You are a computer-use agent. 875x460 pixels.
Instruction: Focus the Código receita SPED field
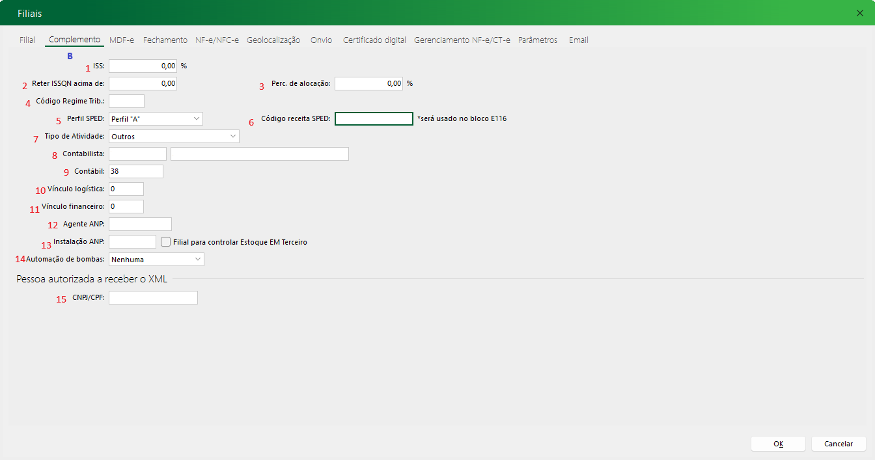374,118
